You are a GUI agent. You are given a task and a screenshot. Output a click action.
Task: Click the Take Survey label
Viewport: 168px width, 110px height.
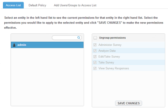[106, 63]
